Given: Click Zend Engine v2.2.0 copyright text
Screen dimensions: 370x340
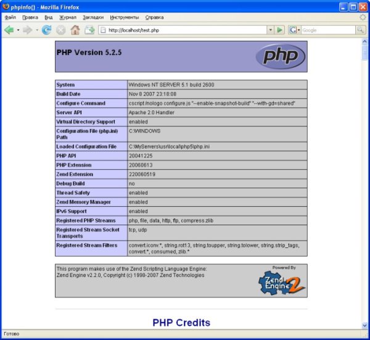Looking at the screenshot, I should coord(131,275).
